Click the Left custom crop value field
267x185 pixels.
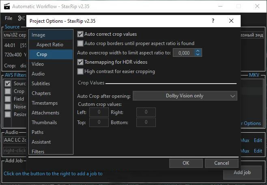click(x=99, y=112)
